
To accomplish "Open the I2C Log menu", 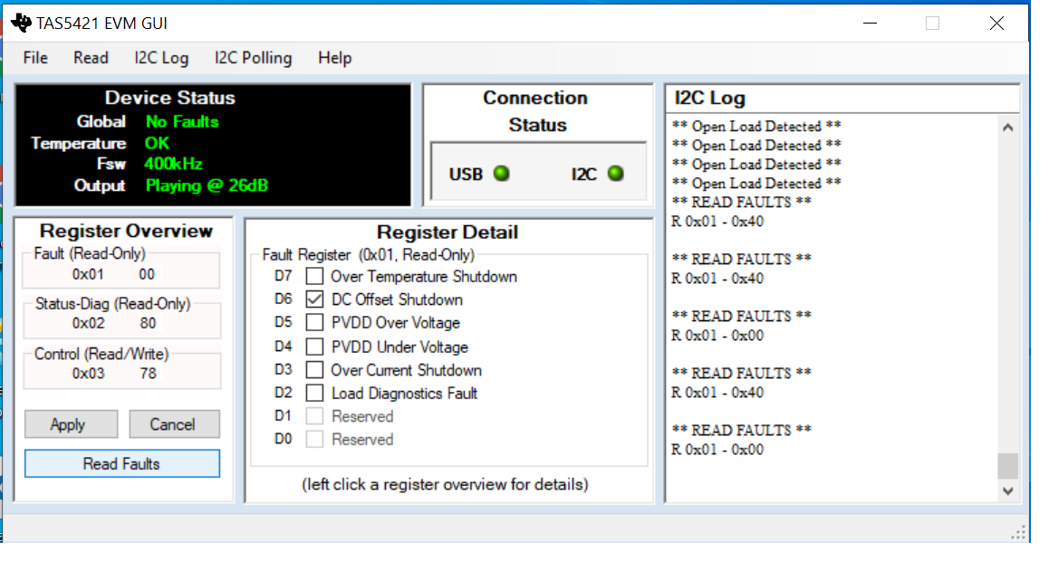I will tap(161, 58).
